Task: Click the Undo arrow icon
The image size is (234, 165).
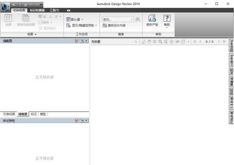Action: pos(31,5)
